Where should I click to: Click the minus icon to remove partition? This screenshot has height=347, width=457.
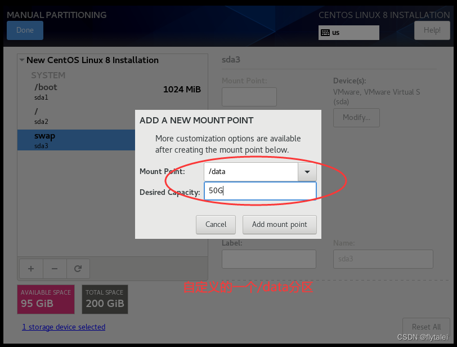(55, 269)
